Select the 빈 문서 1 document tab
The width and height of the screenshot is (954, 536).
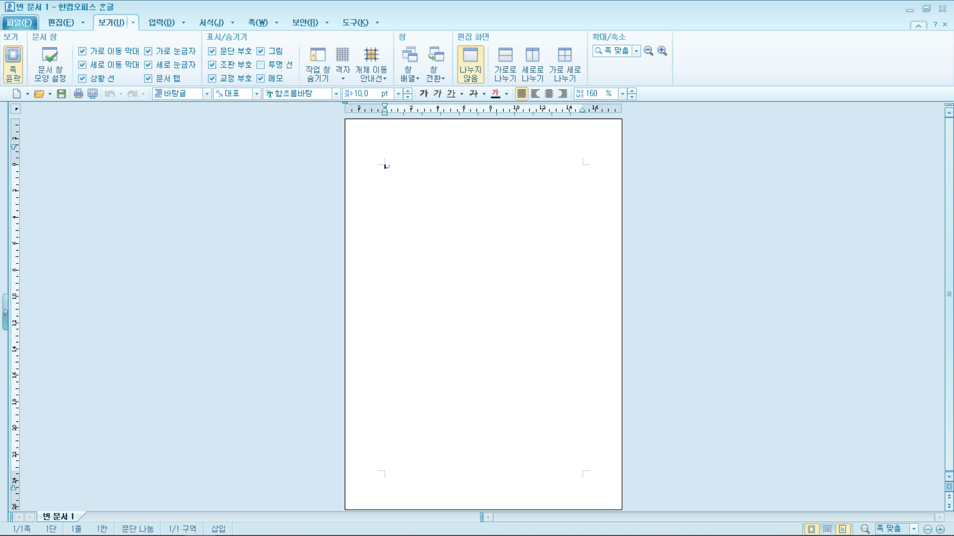58,517
